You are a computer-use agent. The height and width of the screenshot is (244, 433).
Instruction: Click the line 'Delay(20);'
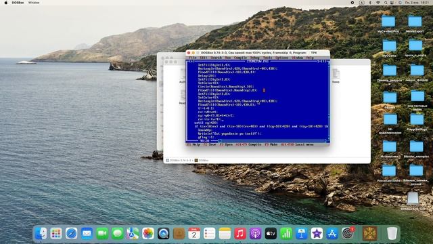coord(207,76)
